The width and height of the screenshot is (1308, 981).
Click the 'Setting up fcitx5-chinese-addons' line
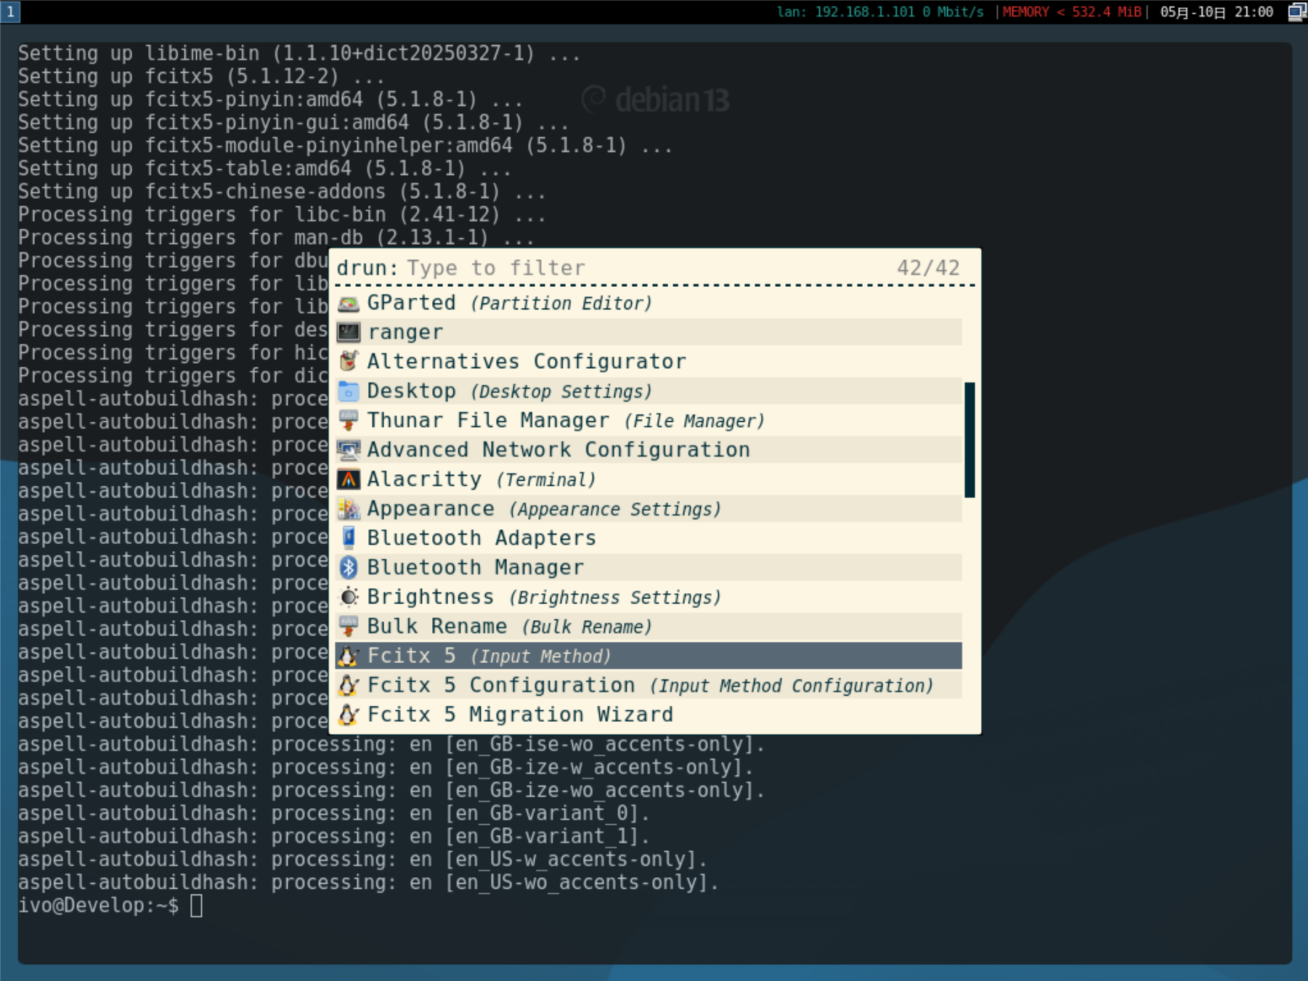[x=282, y=192]
